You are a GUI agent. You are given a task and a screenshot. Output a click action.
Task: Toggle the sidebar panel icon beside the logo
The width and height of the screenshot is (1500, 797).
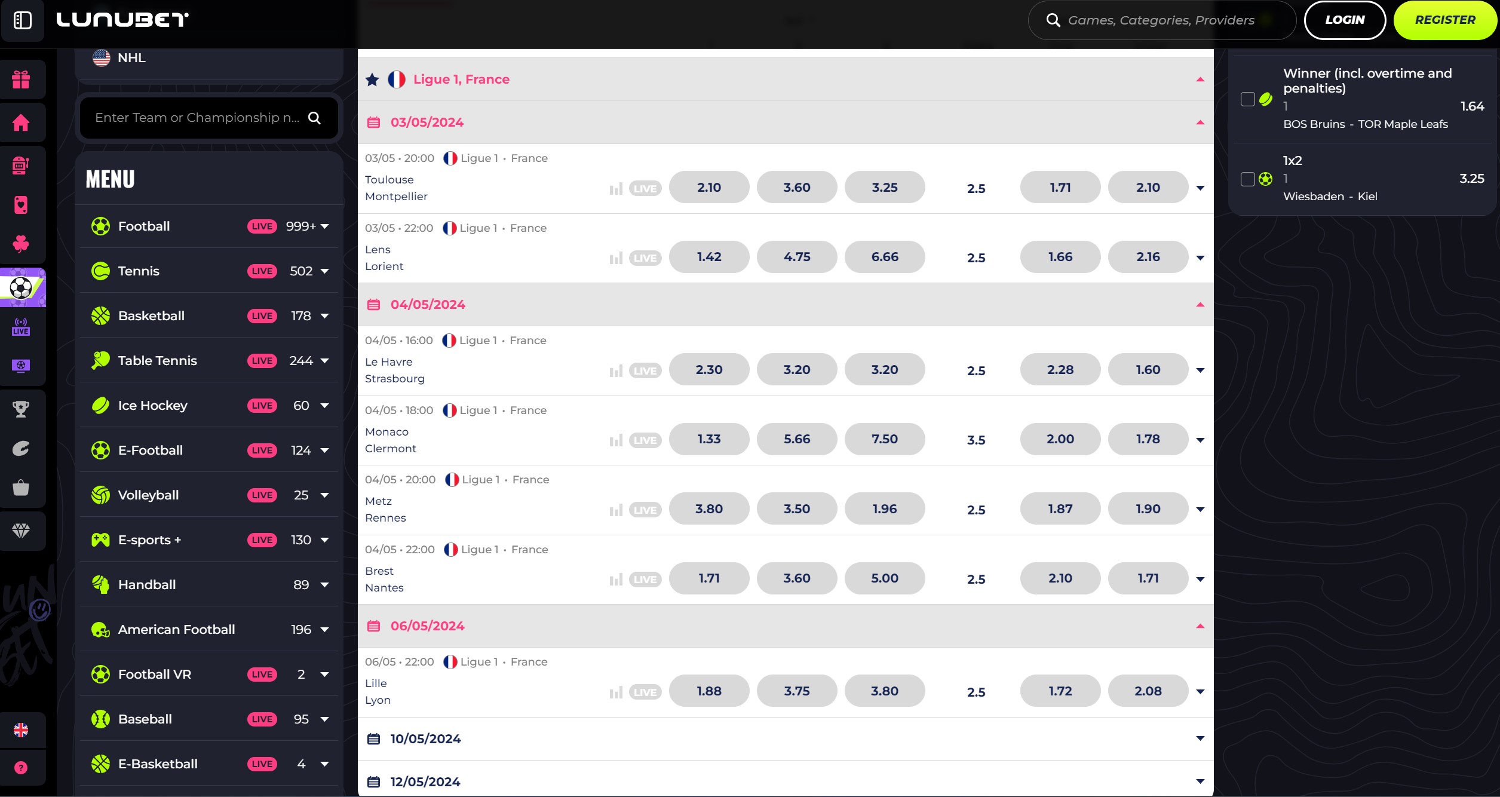tap(22, 20)
